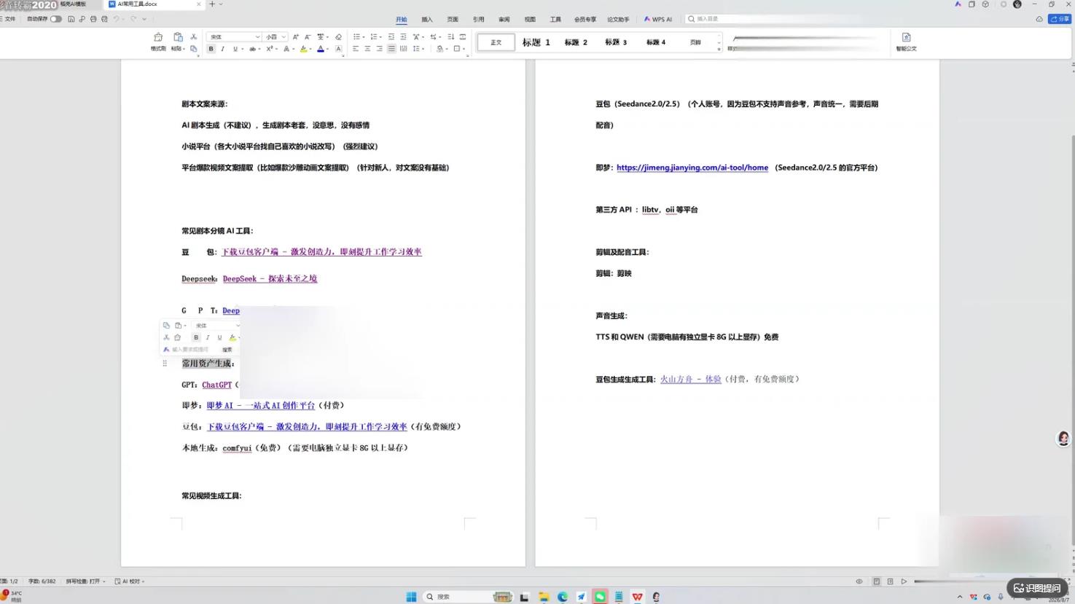
Task: Open the Insert (插入) ribbon tab
Action: pyautogui.click(x=427, y=20)
